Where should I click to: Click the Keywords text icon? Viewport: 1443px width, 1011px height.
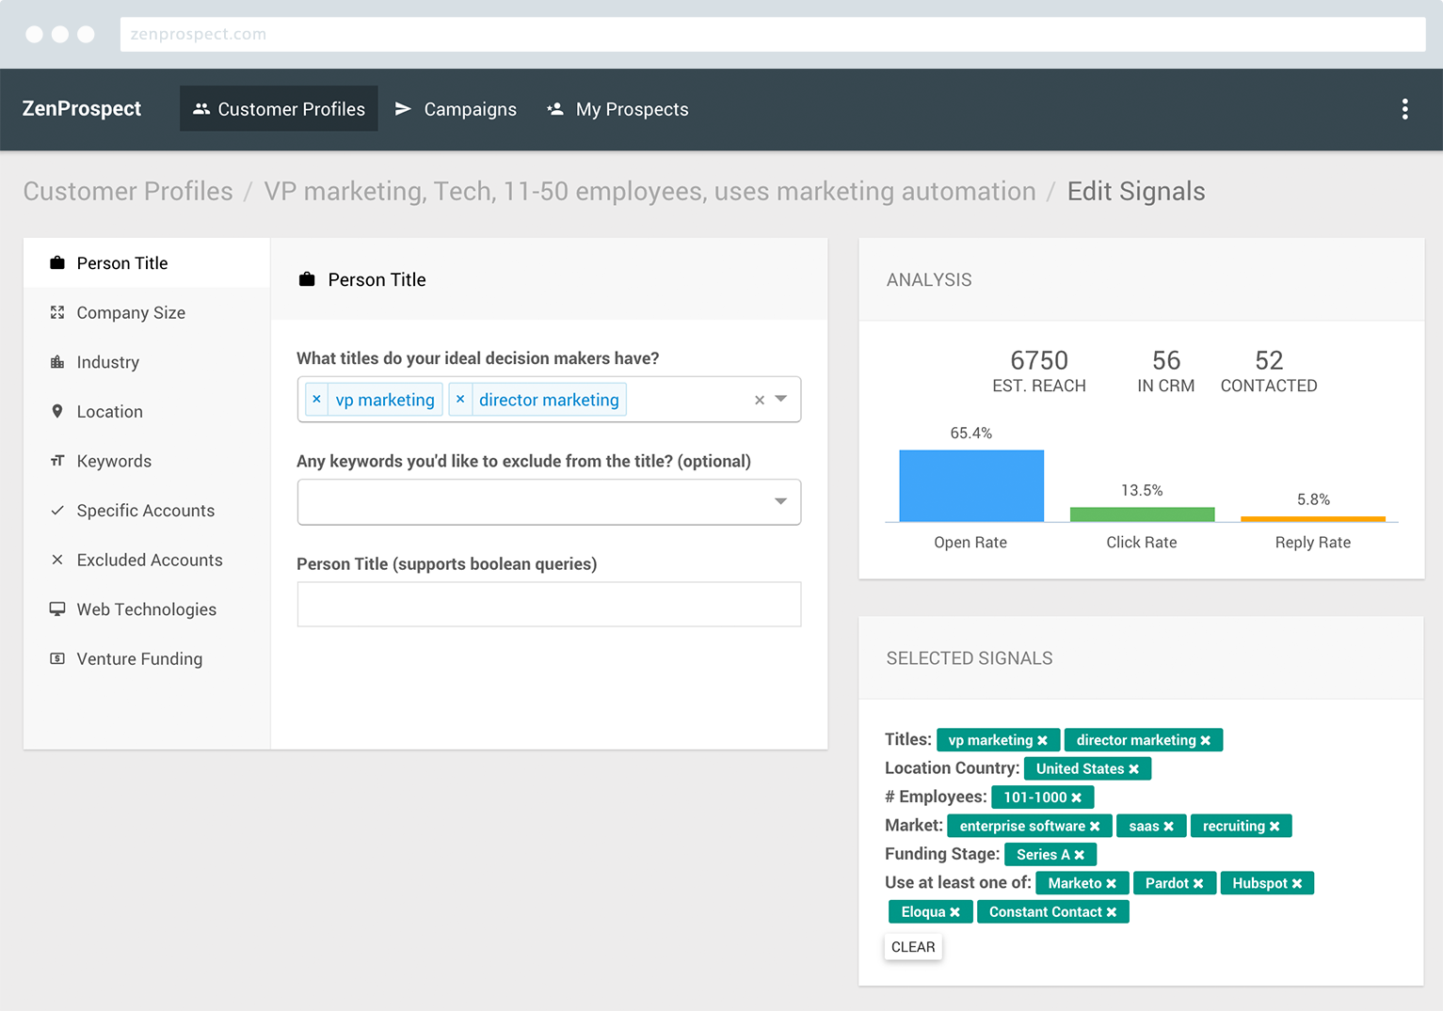click(x=57, y=461)
